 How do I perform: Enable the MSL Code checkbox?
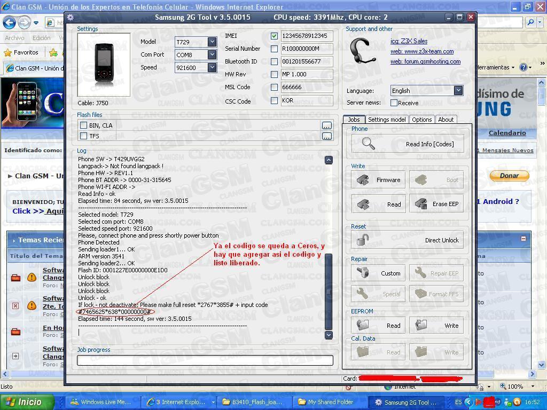tap(274, 87)
